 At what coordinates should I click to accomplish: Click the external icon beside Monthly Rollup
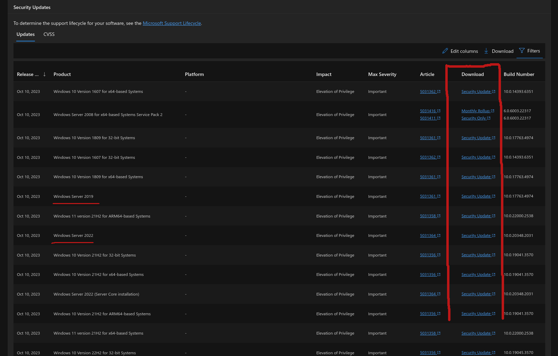pos(493,111)
